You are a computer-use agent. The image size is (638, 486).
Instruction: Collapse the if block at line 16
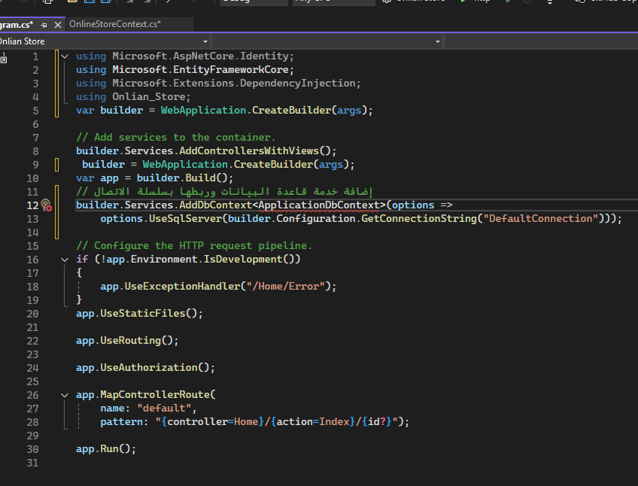pos(65,260)
